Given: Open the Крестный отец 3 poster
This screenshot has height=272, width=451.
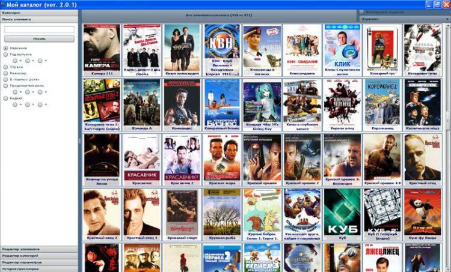Looking at the screenshot, I should click(142, 212).
